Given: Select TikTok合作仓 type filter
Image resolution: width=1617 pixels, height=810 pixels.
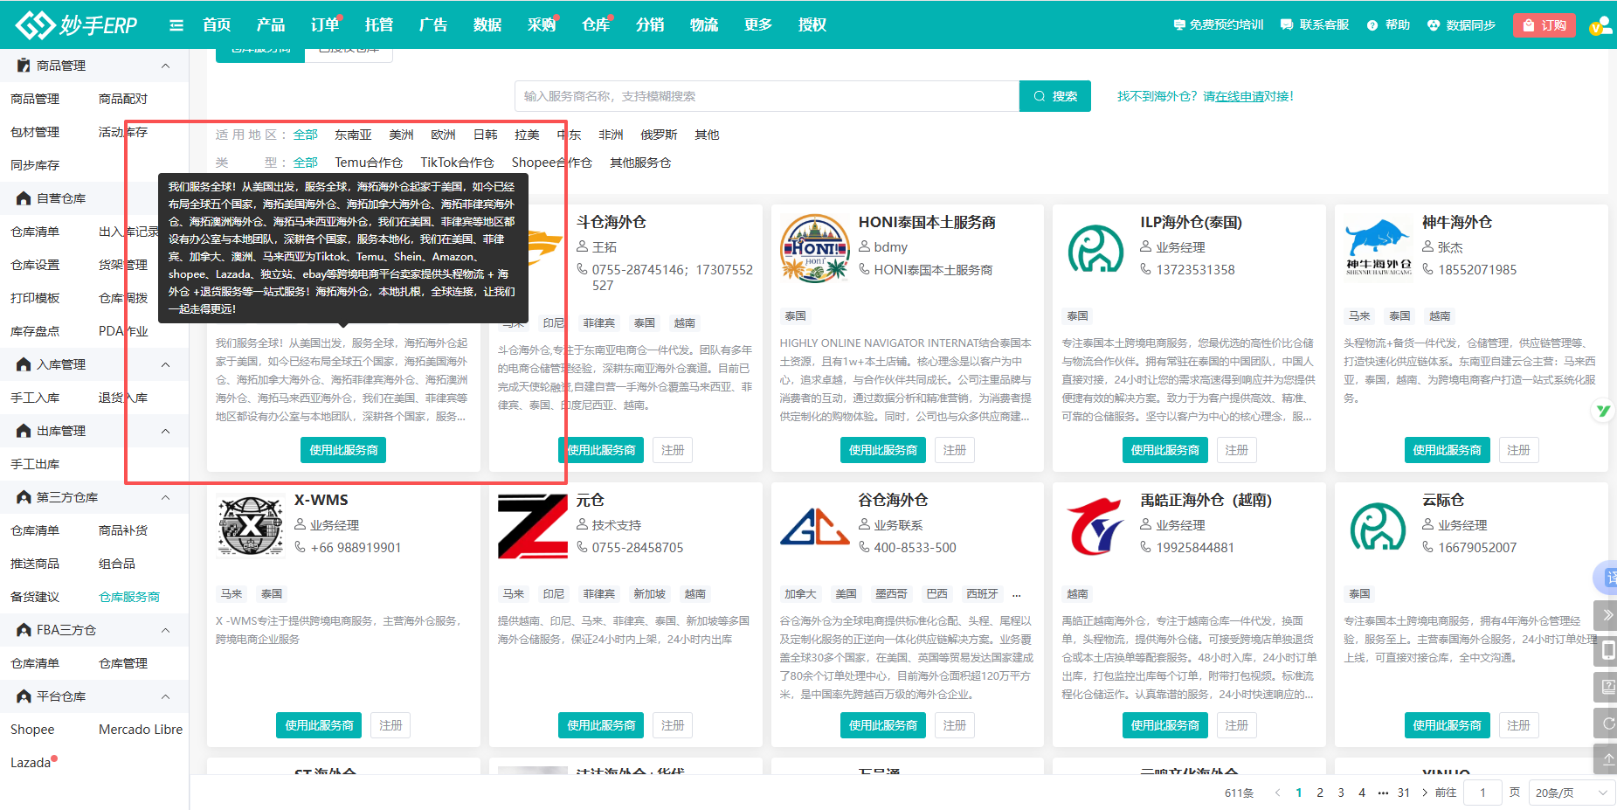Looking at the screenshot, I should [x=457, y=163].
